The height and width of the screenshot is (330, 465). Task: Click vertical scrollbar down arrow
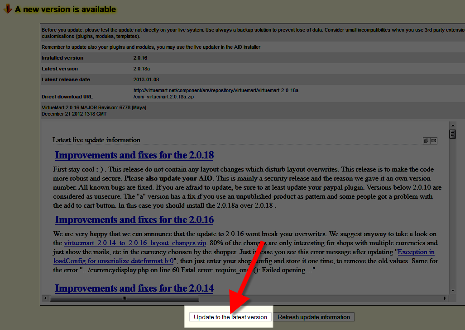click(452, 291)
